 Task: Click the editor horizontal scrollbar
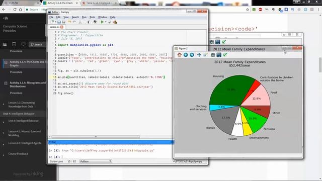(x=96, y=137)
